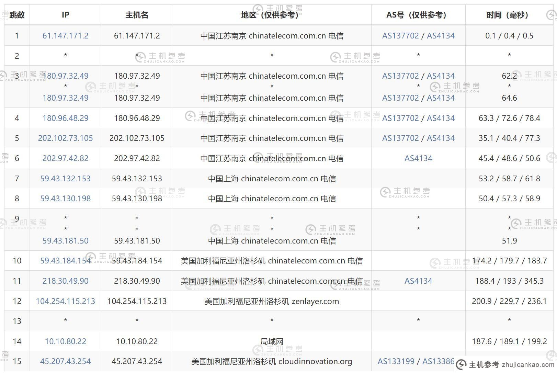Select hop number 13 cell
This screenshot has width=557, height=373.
point(17,321)
